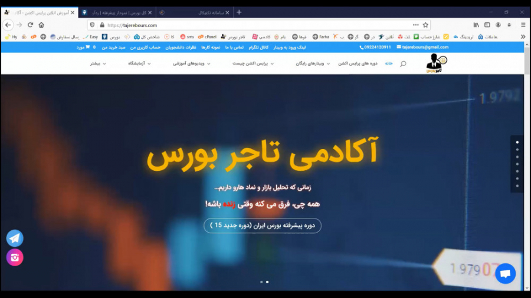Select the first carousel dot at slider bottom
The height and width of the screenshot is (298, 531).
261,282
